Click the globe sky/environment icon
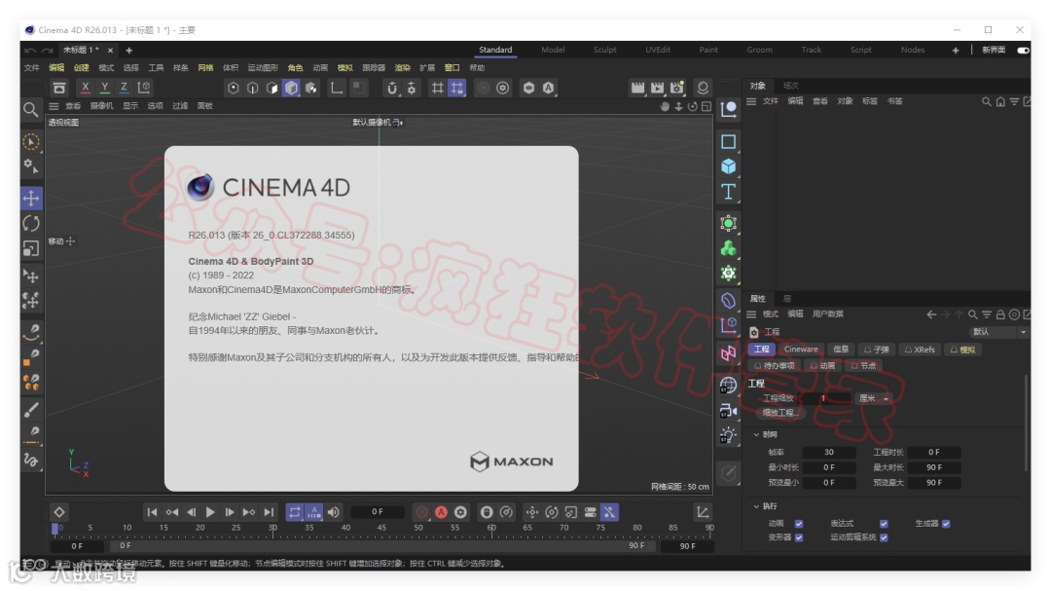Image resolution: width=1051 pixels, height=591 pixels. coord(729,385)
